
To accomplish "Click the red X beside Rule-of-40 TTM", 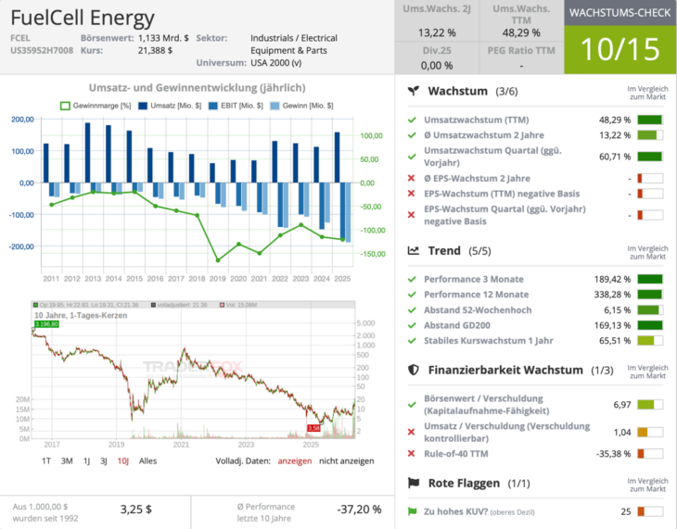I will pos(412,453).
